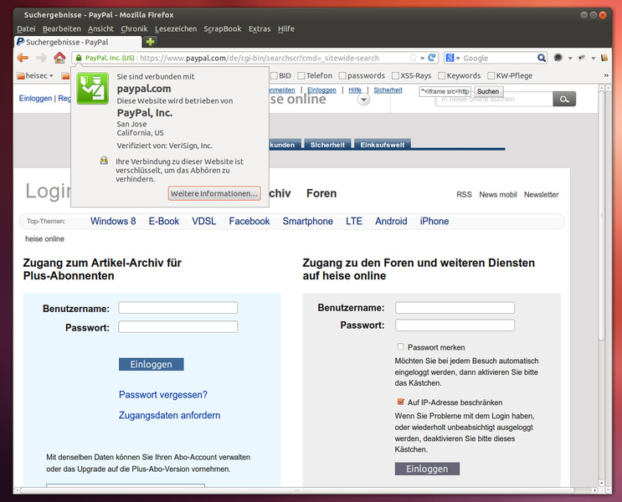Open the Facebook topic link
Image resolution: width=622 pixels, height=502 pixels.
pos(249,221)
